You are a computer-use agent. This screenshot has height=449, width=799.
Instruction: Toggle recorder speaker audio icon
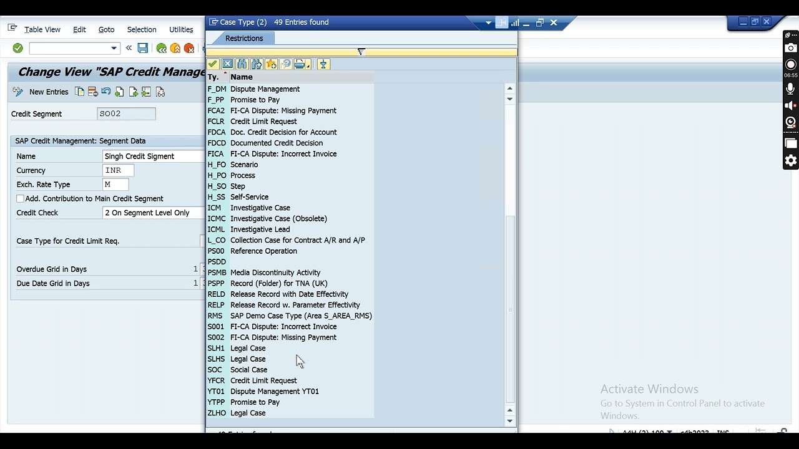(791, 105)
